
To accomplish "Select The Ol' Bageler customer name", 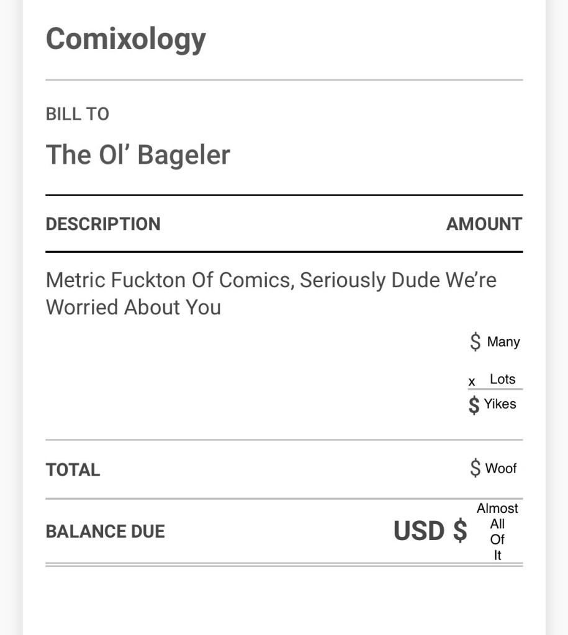I will (x=138, y=154).
